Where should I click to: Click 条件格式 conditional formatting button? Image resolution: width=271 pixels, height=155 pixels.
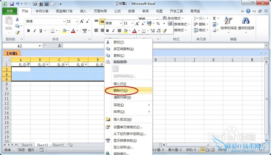[173, 18]
